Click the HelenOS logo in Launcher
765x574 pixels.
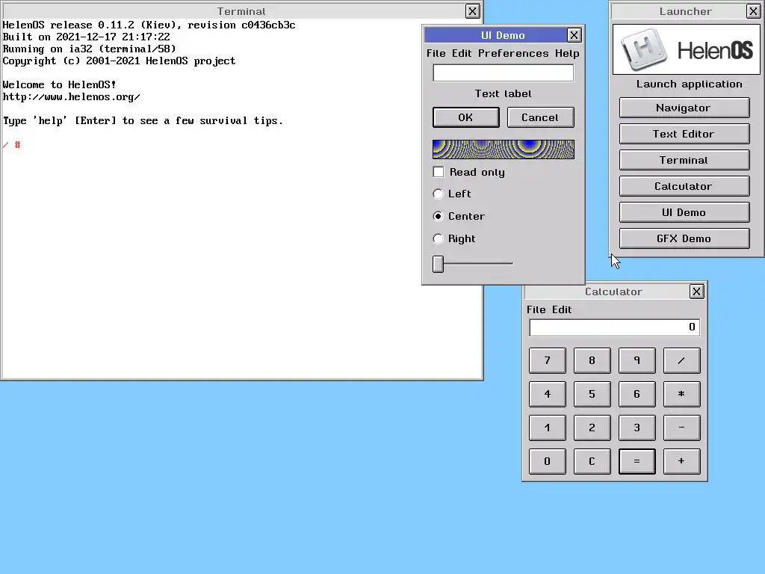(x=686, y=49)
